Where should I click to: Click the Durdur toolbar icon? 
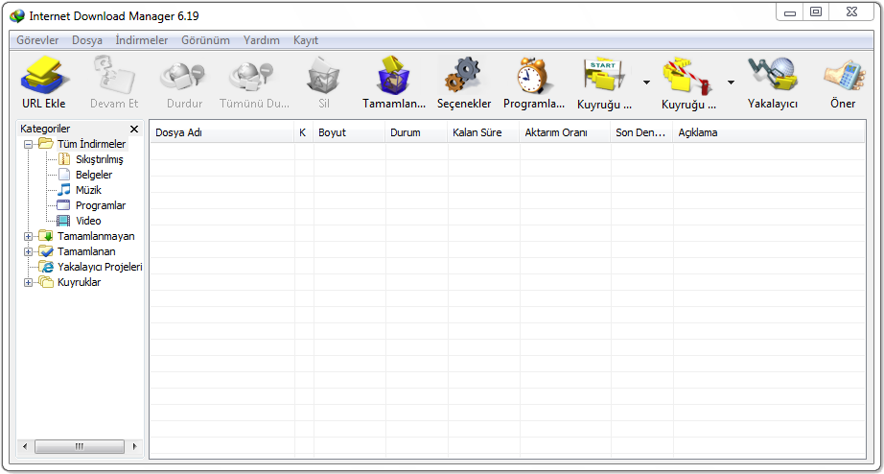point(184,75)
